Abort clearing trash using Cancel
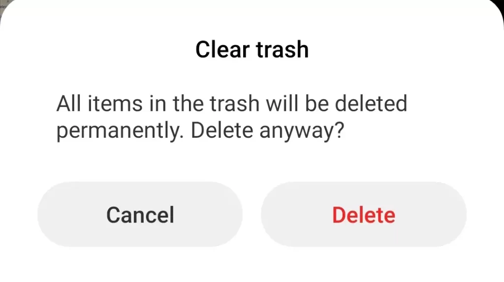Screen dimensions: 504x282 [x=140, y=214]
